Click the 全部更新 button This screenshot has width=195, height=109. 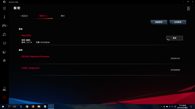tap(178, 22)
